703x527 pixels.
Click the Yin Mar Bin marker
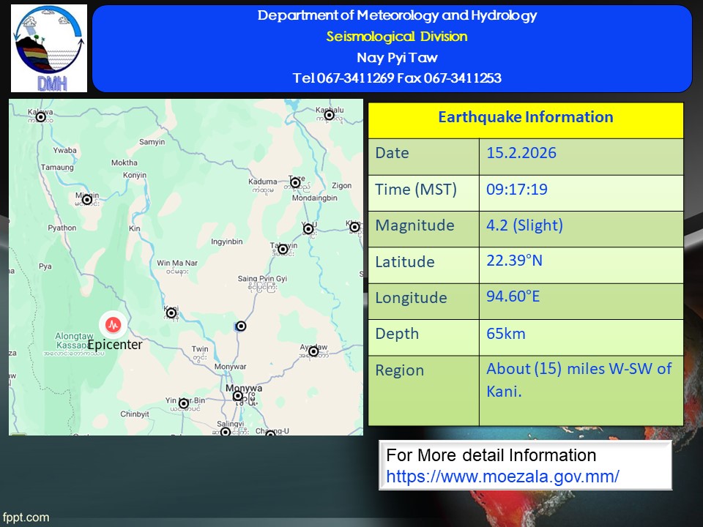click(x=184, y=403)
